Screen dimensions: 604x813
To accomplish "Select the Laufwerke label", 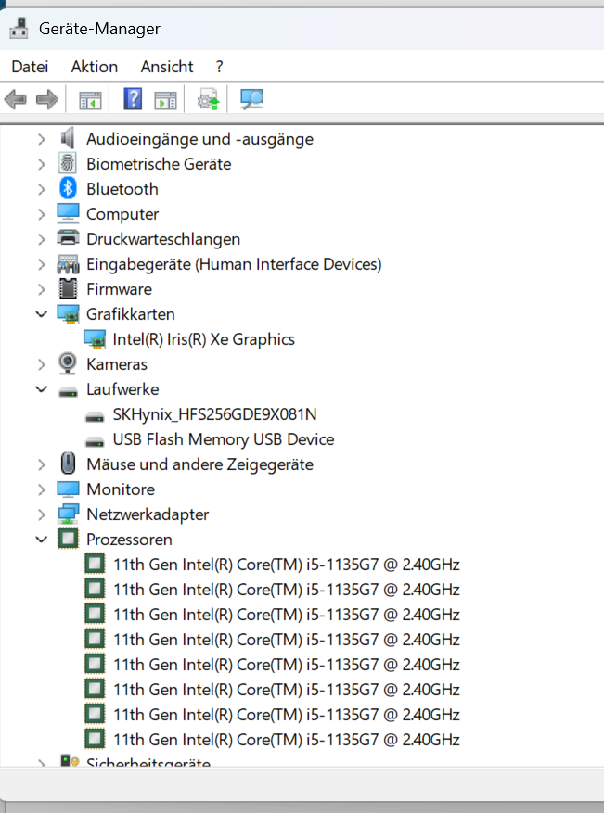I will (x=122, y=388).
